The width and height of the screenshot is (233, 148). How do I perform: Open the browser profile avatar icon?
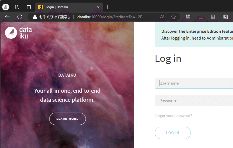[6, 7]
